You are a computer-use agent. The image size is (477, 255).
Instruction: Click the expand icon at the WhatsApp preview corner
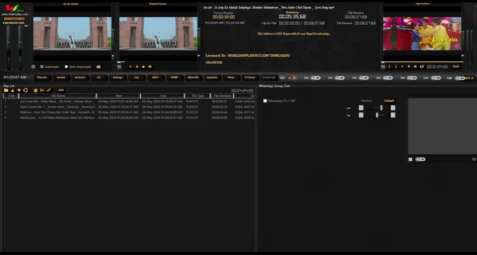(x=474, y=159)
